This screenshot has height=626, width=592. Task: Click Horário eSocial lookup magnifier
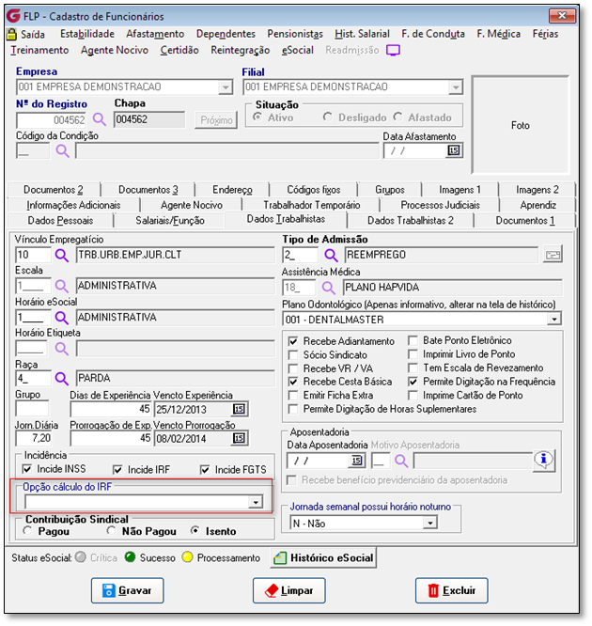coord(61,318)
